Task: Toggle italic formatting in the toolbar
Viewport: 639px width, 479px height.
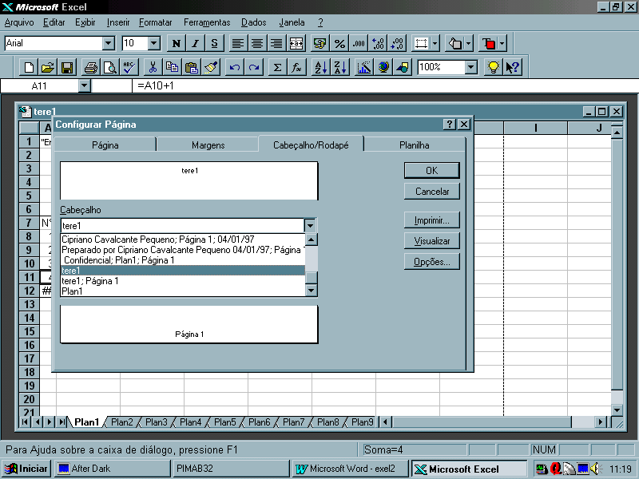Action: click(x=196, y=43)
